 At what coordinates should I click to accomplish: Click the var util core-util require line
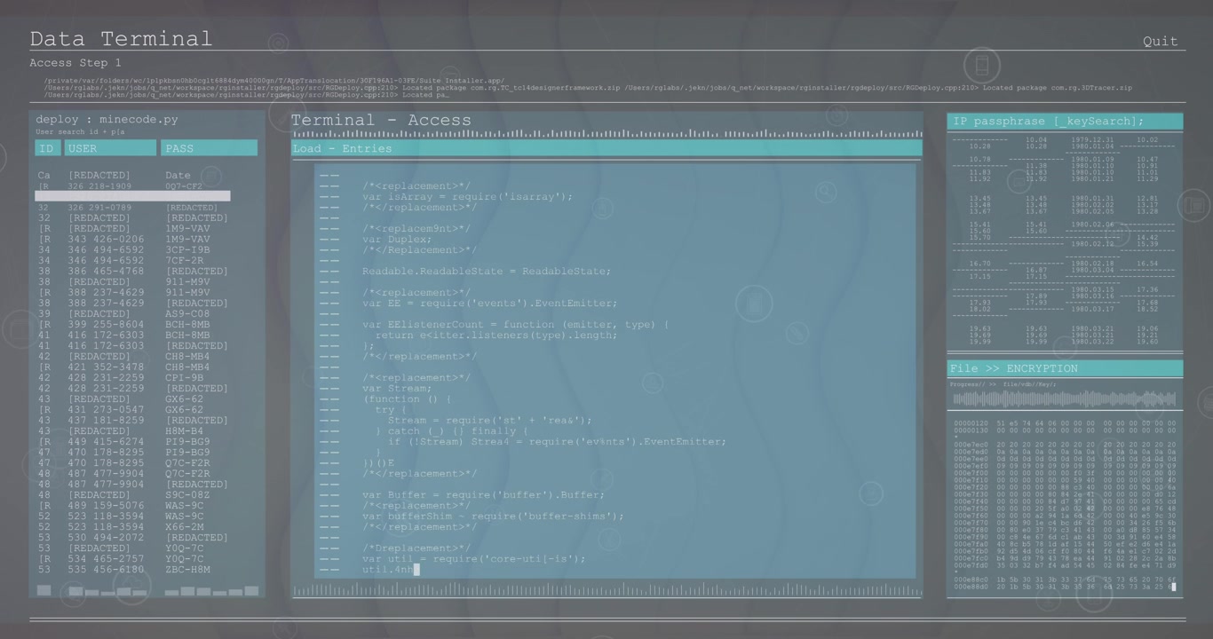tap(473, 559)
